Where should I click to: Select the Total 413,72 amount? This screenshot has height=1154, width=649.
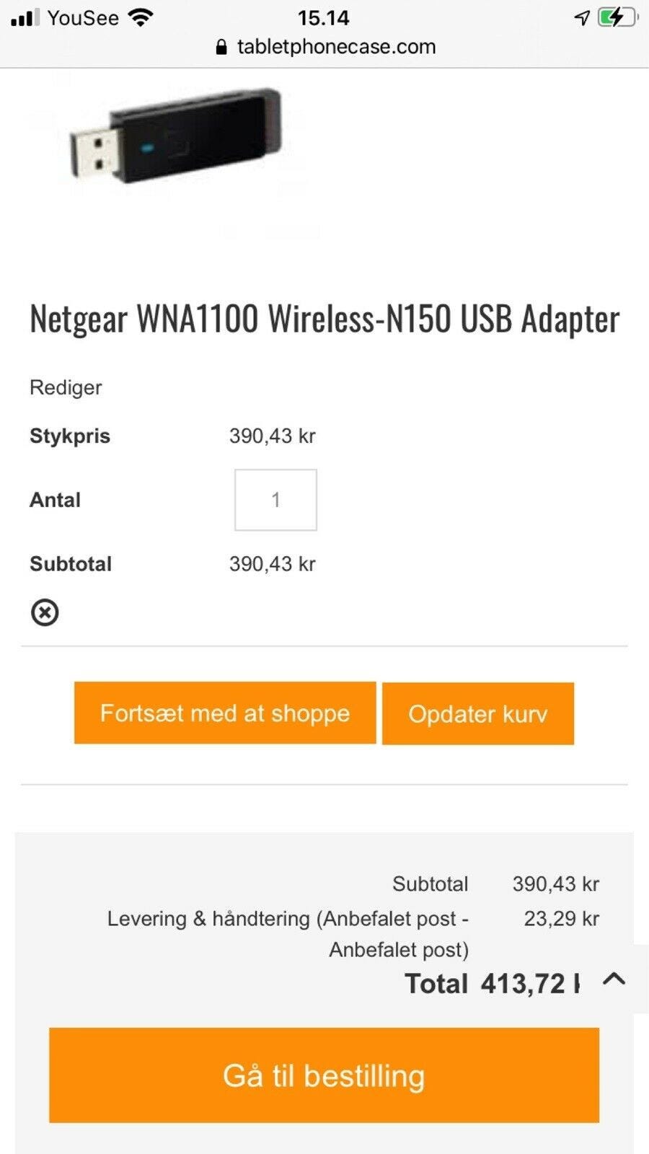[x=529, y=984]
